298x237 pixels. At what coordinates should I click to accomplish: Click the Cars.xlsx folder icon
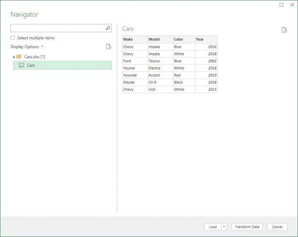coord(19,56)
